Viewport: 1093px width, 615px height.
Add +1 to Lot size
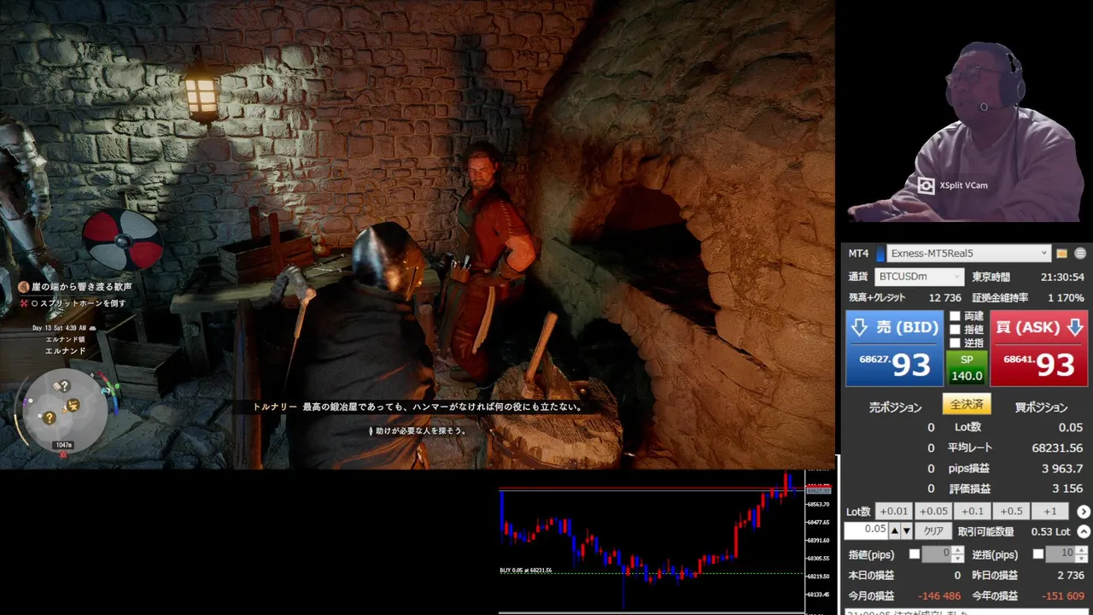[1050, 512]
